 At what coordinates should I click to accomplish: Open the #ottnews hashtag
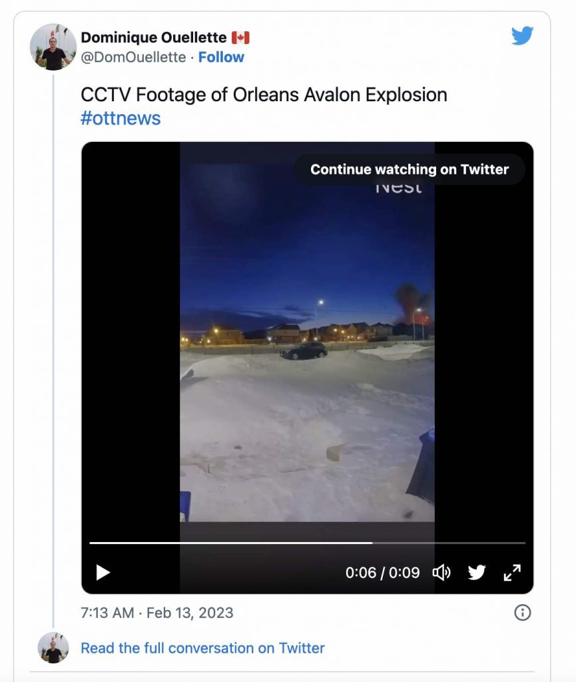click(x=121, y=119)
